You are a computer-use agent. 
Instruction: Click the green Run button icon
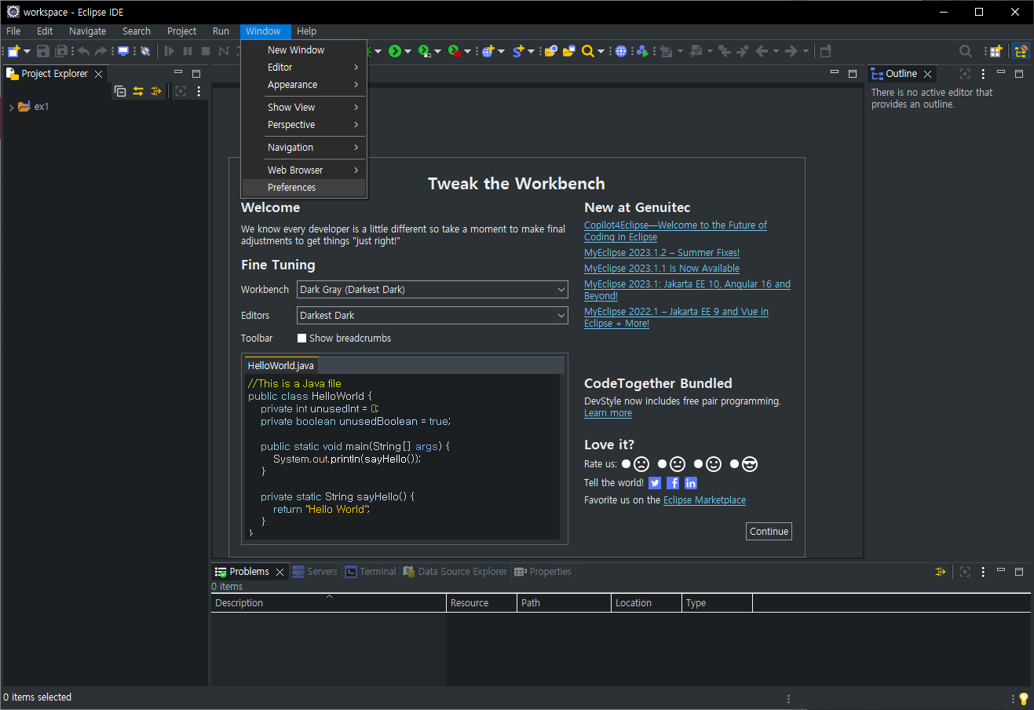395,51
